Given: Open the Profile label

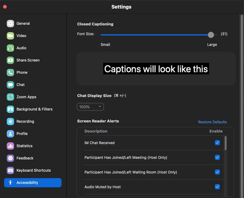Looking at the screenshot, I should pos(22,134).
